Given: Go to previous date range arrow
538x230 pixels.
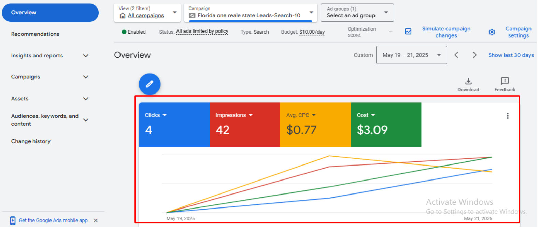Looking at the screenshot, I should tap(456, 55).
